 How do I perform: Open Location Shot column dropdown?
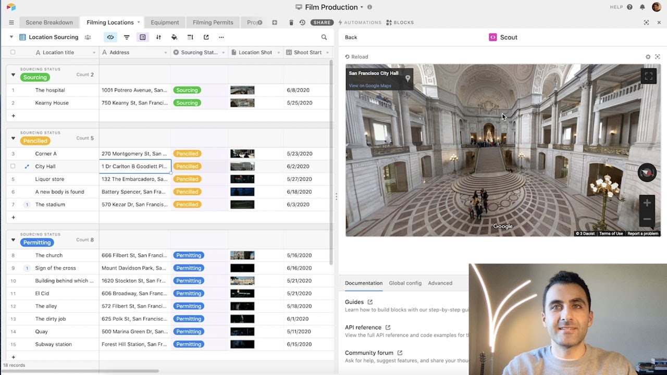[x=279, y=53]
